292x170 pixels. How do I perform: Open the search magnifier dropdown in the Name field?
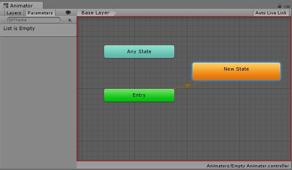(x=11, y=20)
